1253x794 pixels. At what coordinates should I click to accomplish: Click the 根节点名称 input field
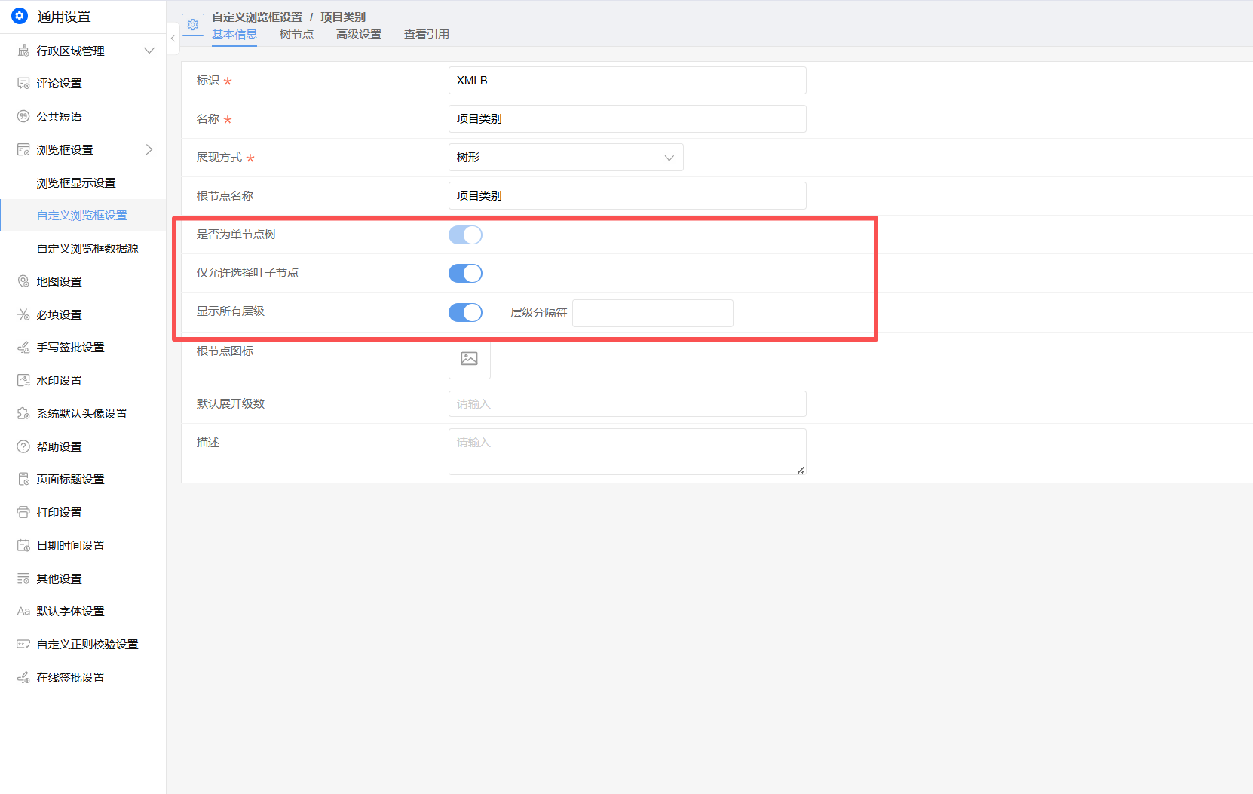tap(627, 196)
